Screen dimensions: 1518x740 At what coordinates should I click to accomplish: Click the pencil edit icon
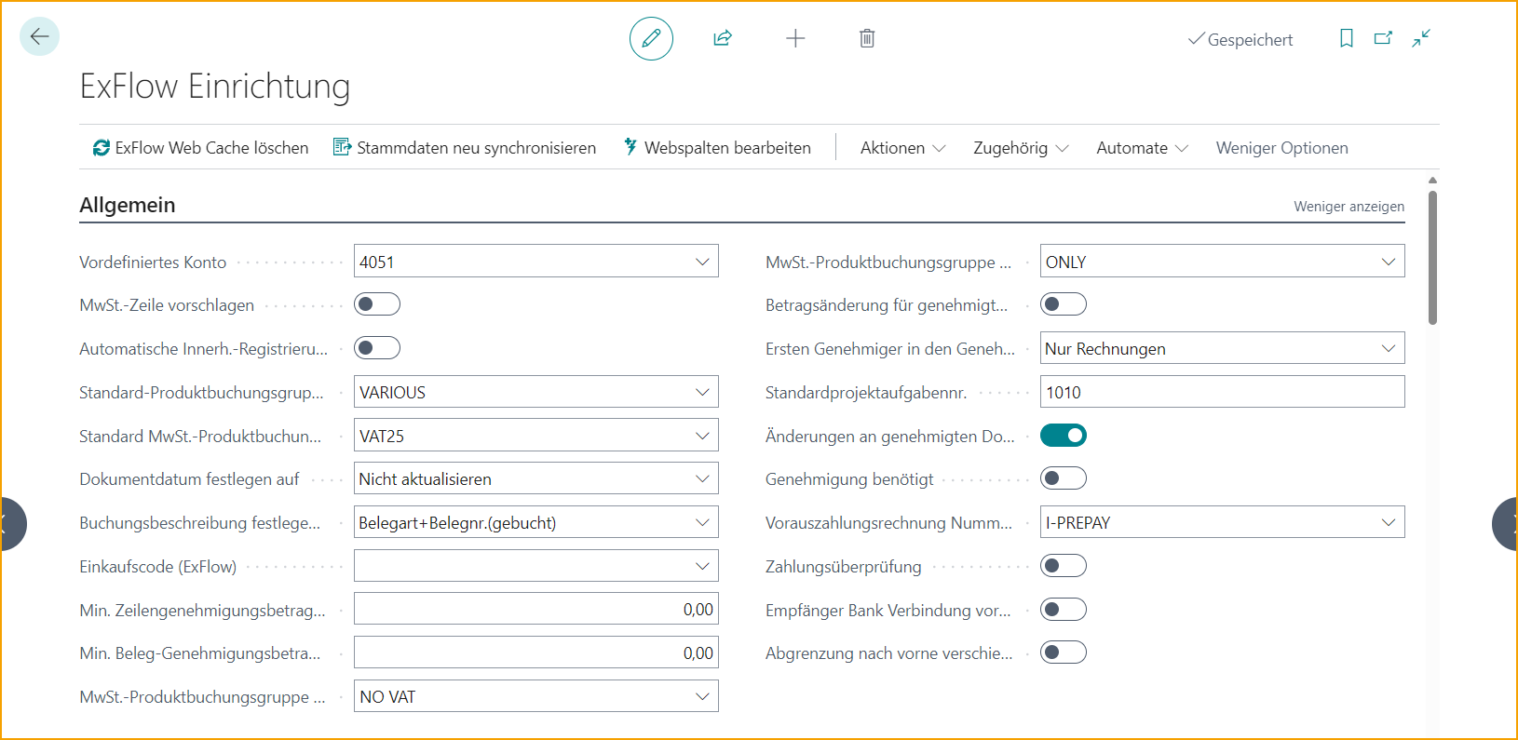coord(651,38)
